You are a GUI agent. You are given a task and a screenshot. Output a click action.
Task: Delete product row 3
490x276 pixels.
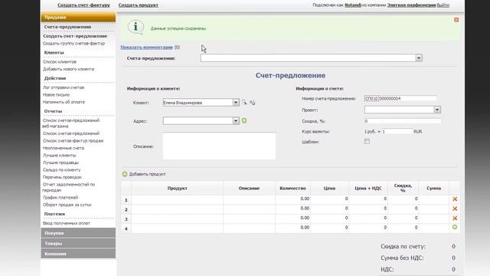click(455, 218)
